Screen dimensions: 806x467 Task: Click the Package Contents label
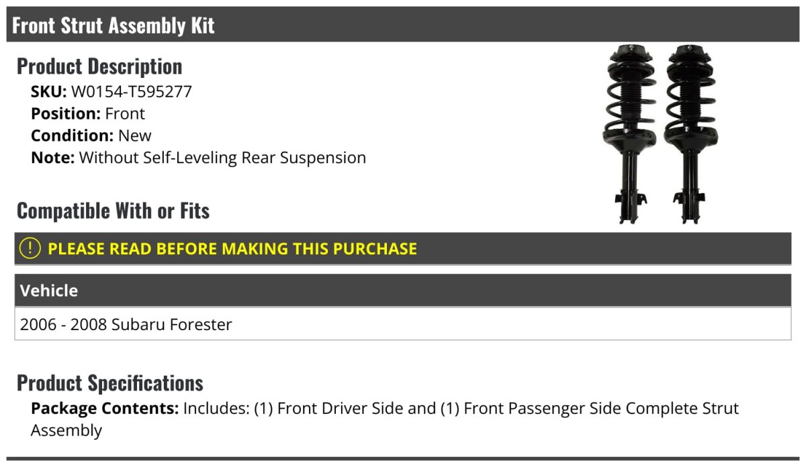click(105, 408)
